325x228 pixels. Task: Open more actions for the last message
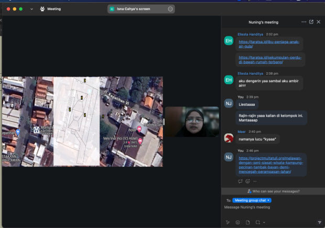[x=255, y=181]
